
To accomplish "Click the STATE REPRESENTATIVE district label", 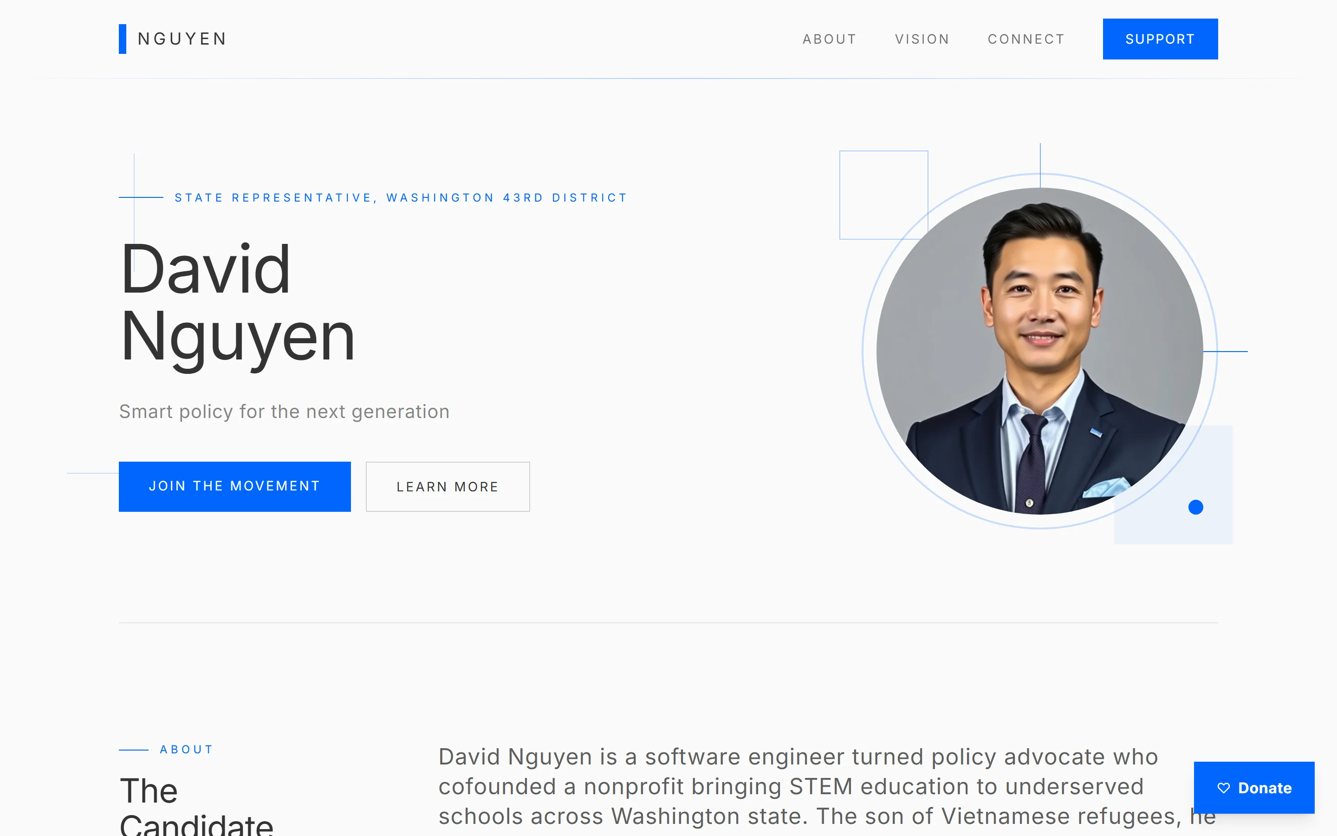I will (x=401, y=197).
